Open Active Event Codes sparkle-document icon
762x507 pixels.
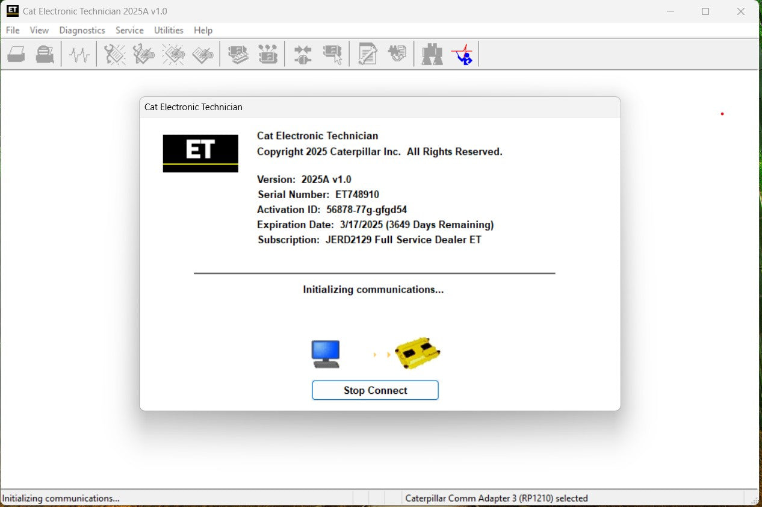click(173, 55)
